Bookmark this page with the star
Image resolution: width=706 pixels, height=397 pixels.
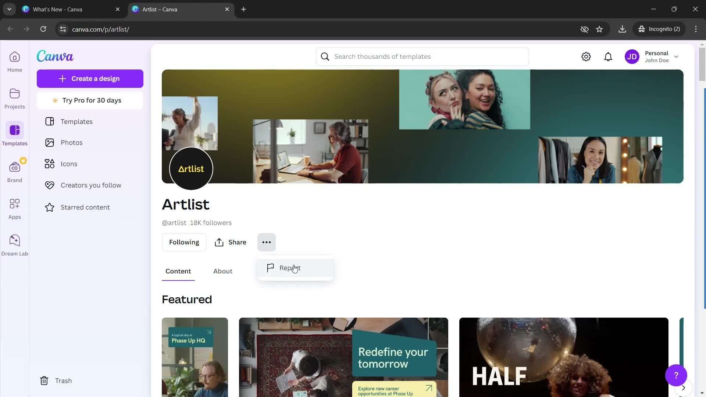click(x=599, y=29)
